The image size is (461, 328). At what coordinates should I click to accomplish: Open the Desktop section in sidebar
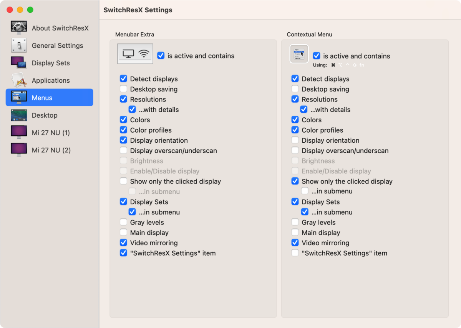(50, 115)
